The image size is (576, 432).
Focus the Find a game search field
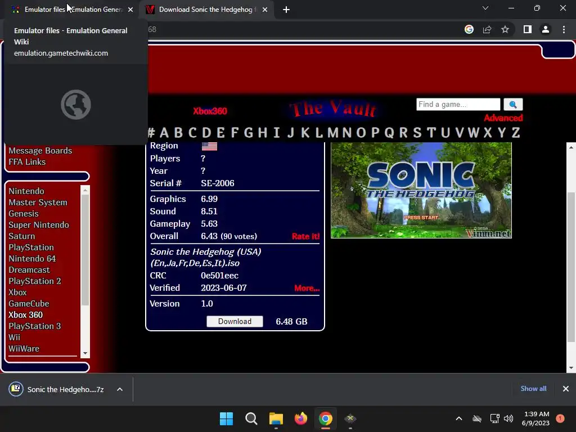coord(458,104)
